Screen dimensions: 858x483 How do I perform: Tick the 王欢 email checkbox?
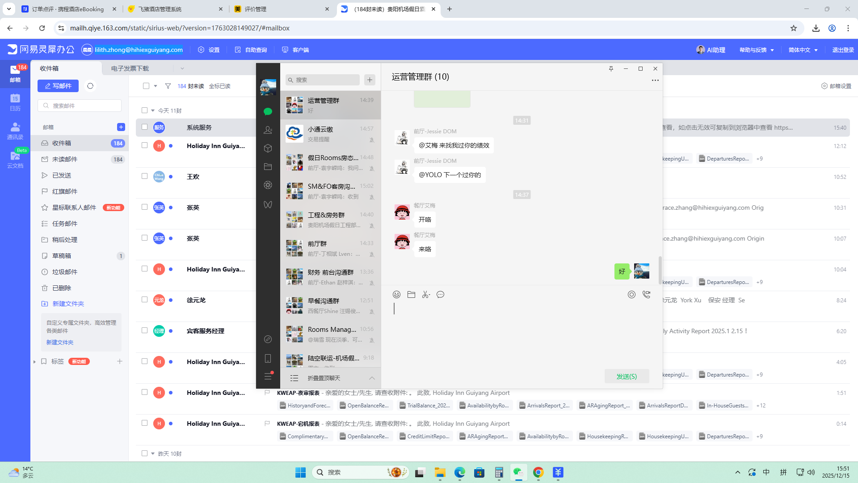click(144, 176)
